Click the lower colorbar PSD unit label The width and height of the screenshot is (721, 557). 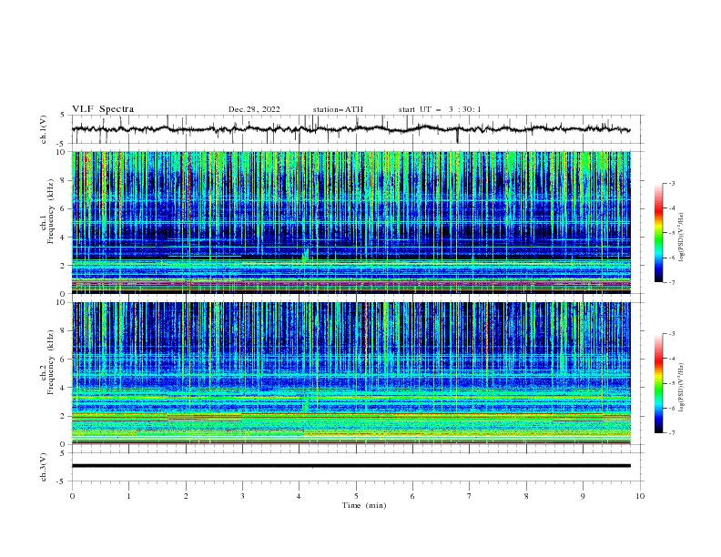coord(682,387)
